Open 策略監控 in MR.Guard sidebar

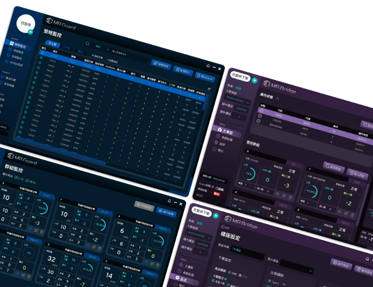pyautogui.click(x=18, y=44)
